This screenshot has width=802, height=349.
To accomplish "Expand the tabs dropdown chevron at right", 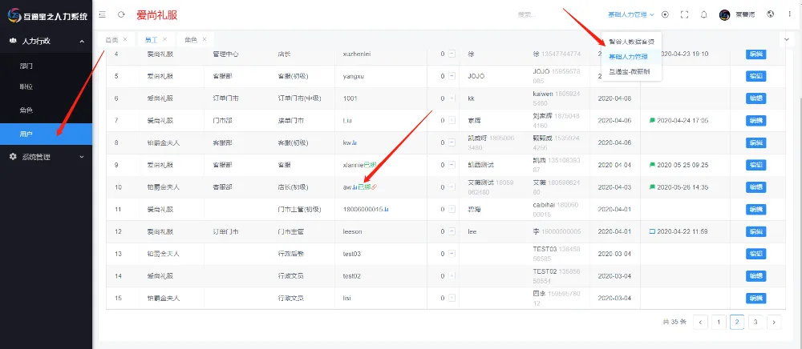I will 787,39.
